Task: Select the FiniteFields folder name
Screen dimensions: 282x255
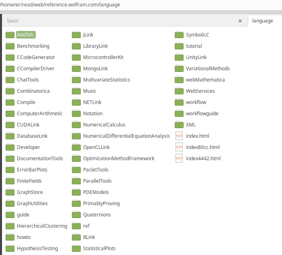Action: point(29,181)
